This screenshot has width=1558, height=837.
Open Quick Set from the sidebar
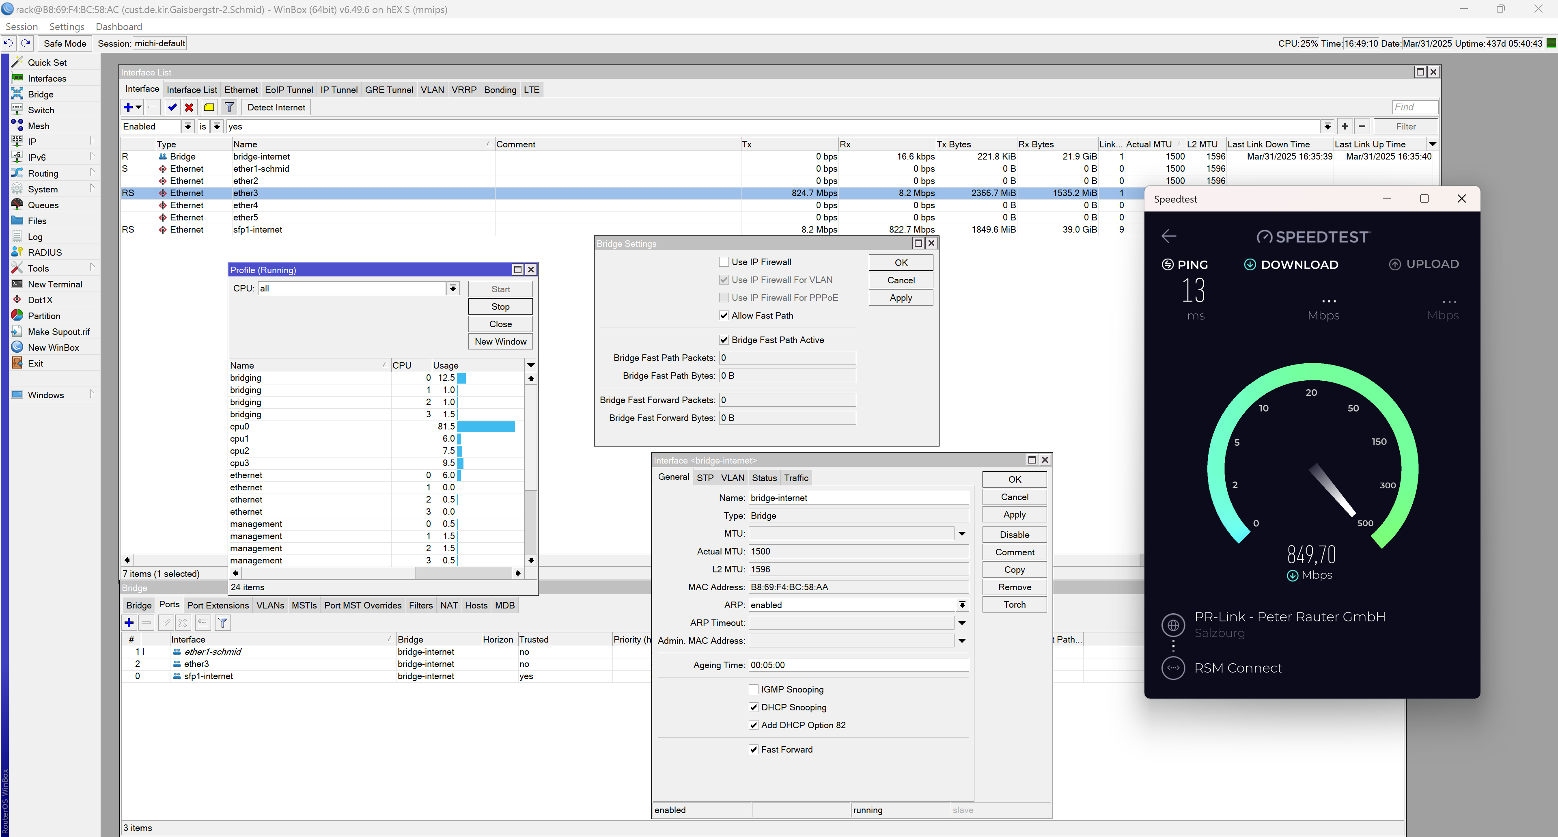pos(47,62)
